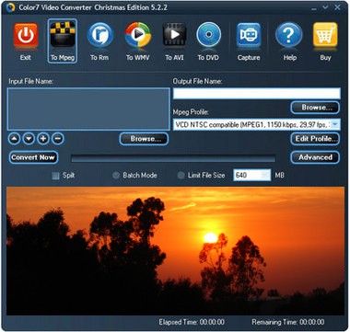The height and width of the screenshot is (332, 350).
Task: Select the To DVD disc icon
Action: point(208,35)
